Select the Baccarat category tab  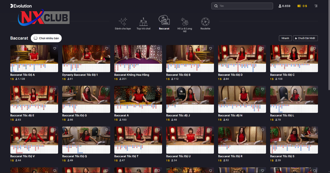(x=164, y=23)
